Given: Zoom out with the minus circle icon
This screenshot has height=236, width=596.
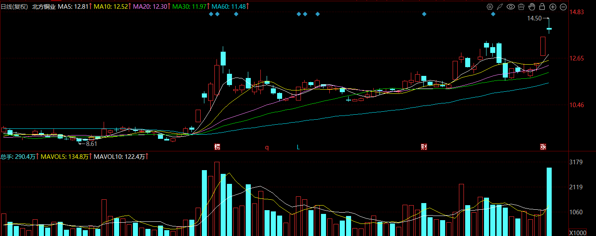Looking at the screenshot, I should point(563,7).
